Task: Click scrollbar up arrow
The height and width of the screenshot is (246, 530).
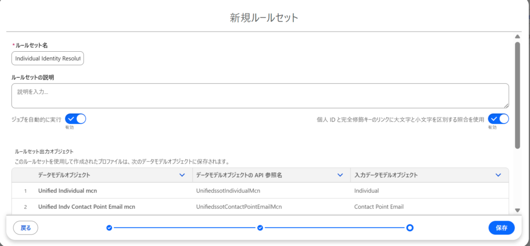Action: pyautogui.click(x=517, y=36)
